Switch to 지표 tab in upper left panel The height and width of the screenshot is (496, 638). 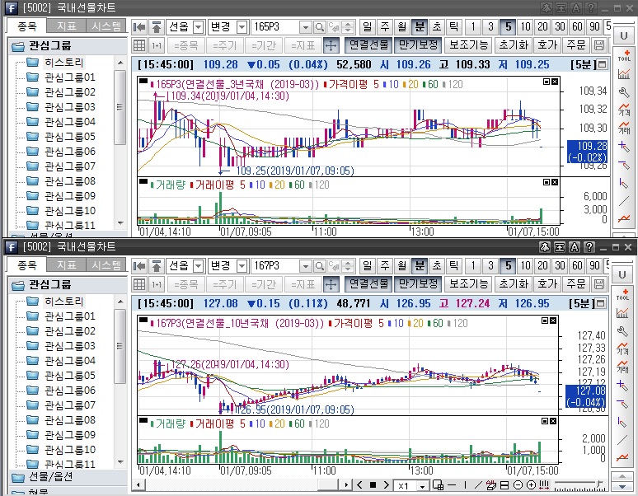coord(66,26)
